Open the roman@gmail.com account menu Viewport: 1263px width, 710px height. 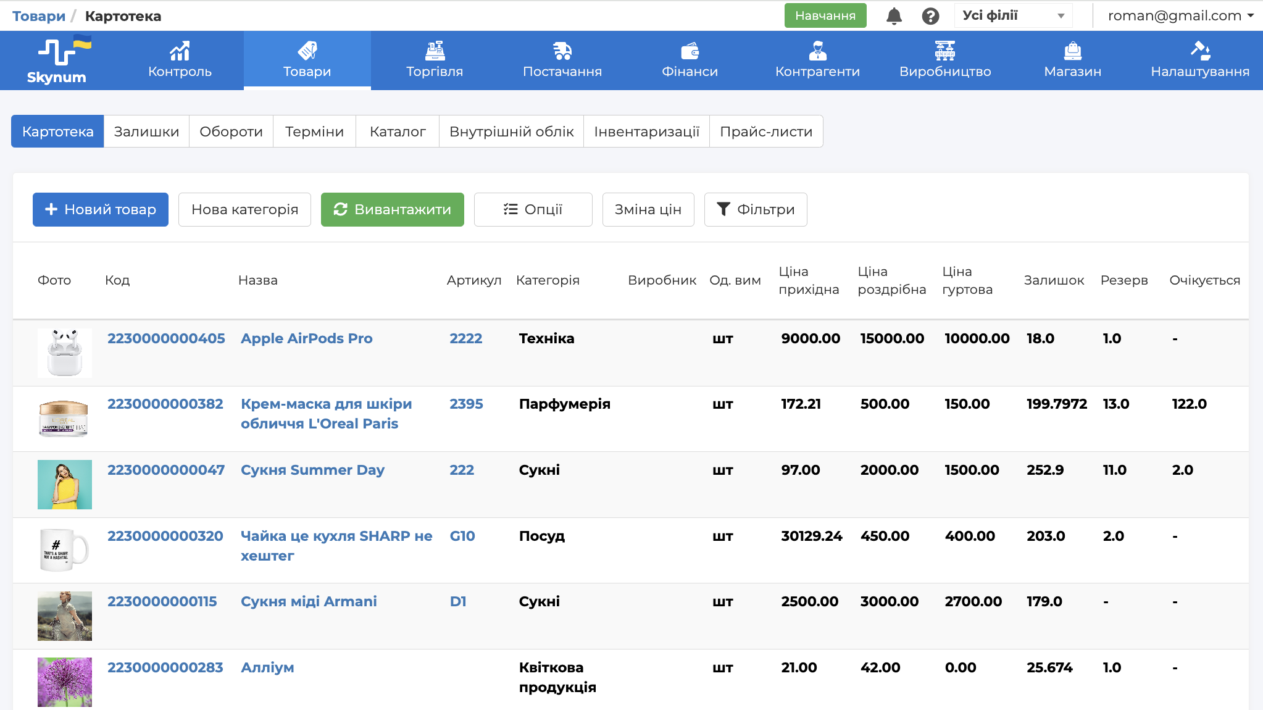click(x=1180, y=15)
